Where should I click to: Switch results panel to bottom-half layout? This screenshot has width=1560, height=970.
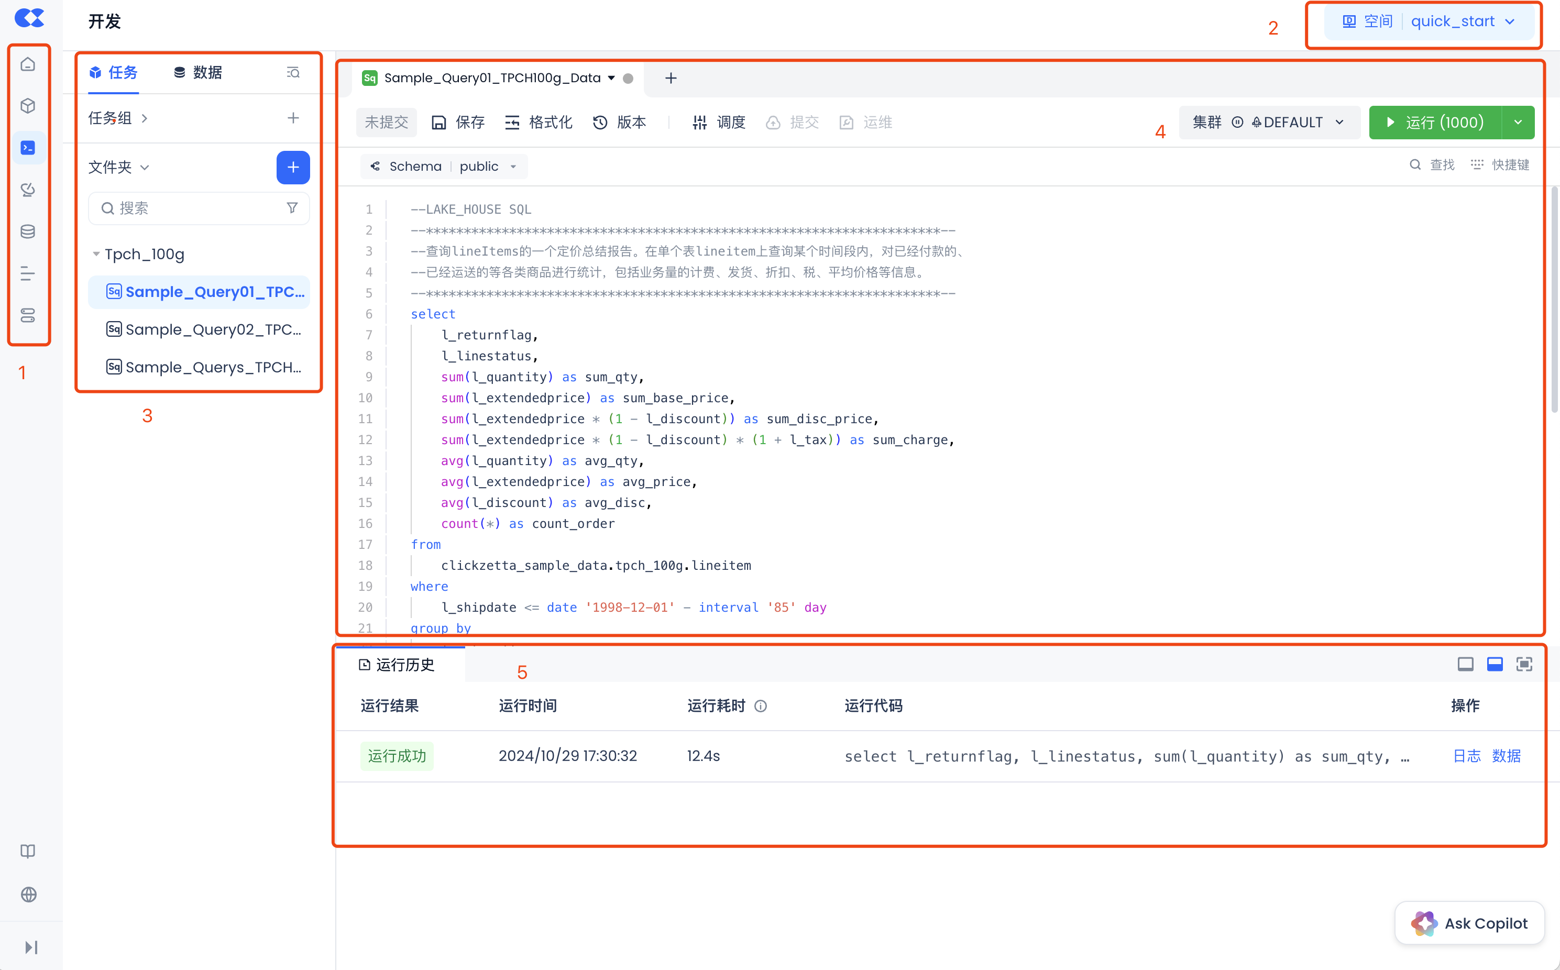[1495, 664]
